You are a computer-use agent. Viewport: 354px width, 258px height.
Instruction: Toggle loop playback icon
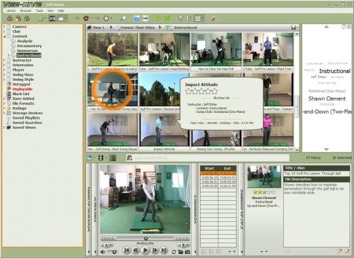click(174, 252)
